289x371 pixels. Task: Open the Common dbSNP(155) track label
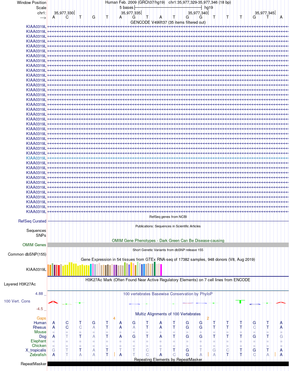coord(27,254)
